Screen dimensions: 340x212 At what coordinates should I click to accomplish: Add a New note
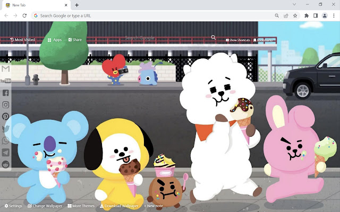(x=154, y=206)
